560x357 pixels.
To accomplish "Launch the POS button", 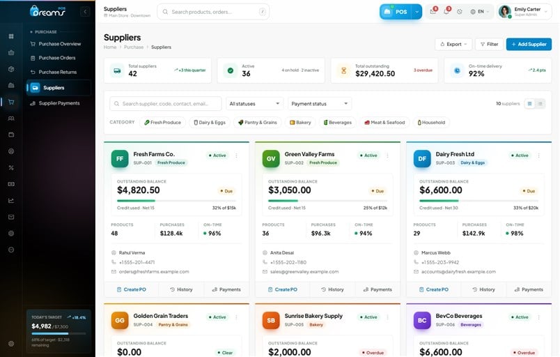I will click(x=396, y=12).
